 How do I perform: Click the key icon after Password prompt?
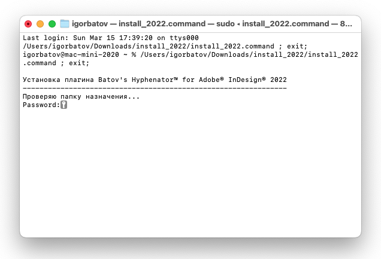click(64, 105)
